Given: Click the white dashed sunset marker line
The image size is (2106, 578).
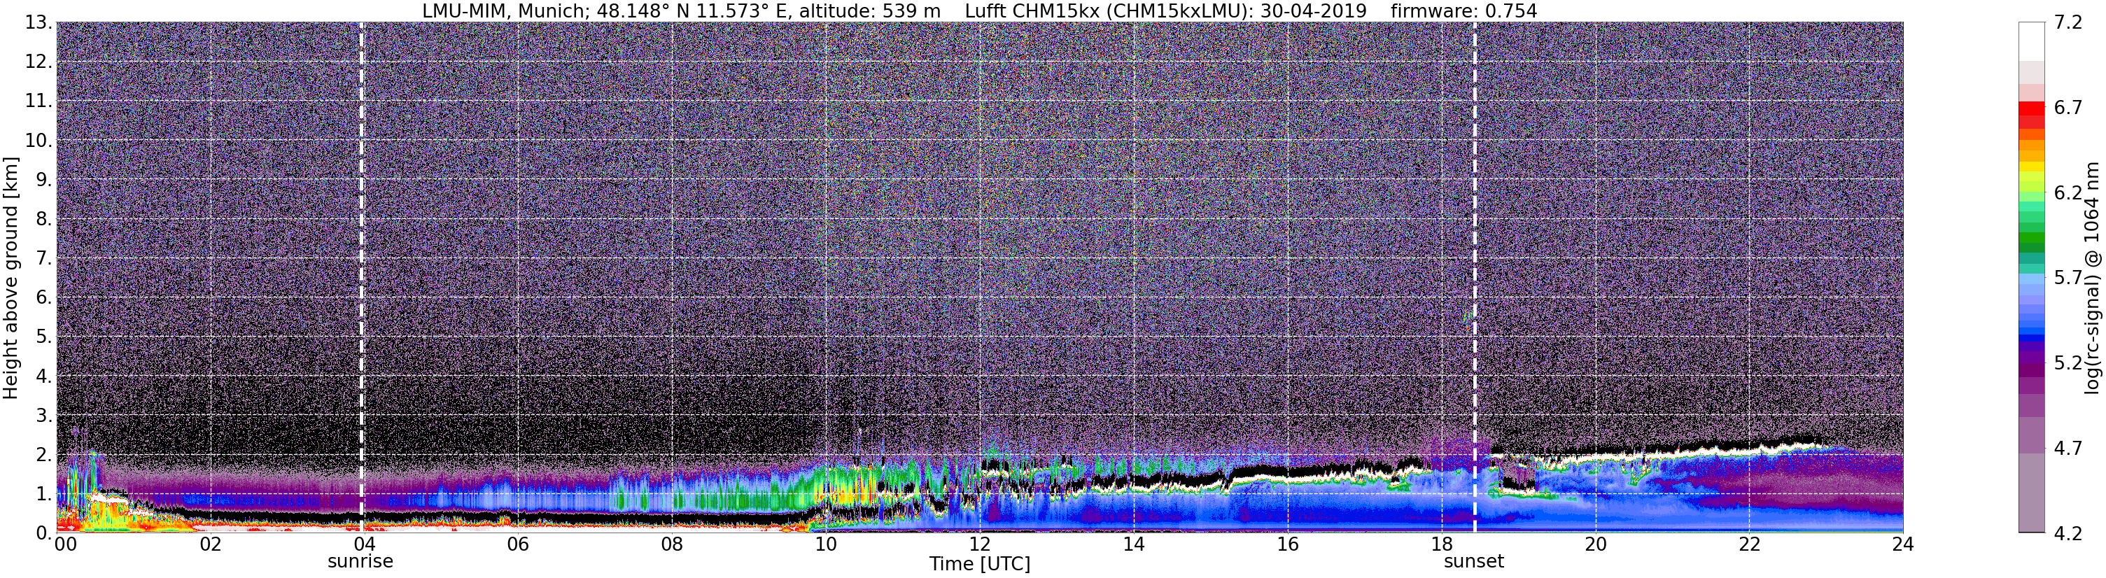Looking at the screenshot, I should pos(1475,277).
